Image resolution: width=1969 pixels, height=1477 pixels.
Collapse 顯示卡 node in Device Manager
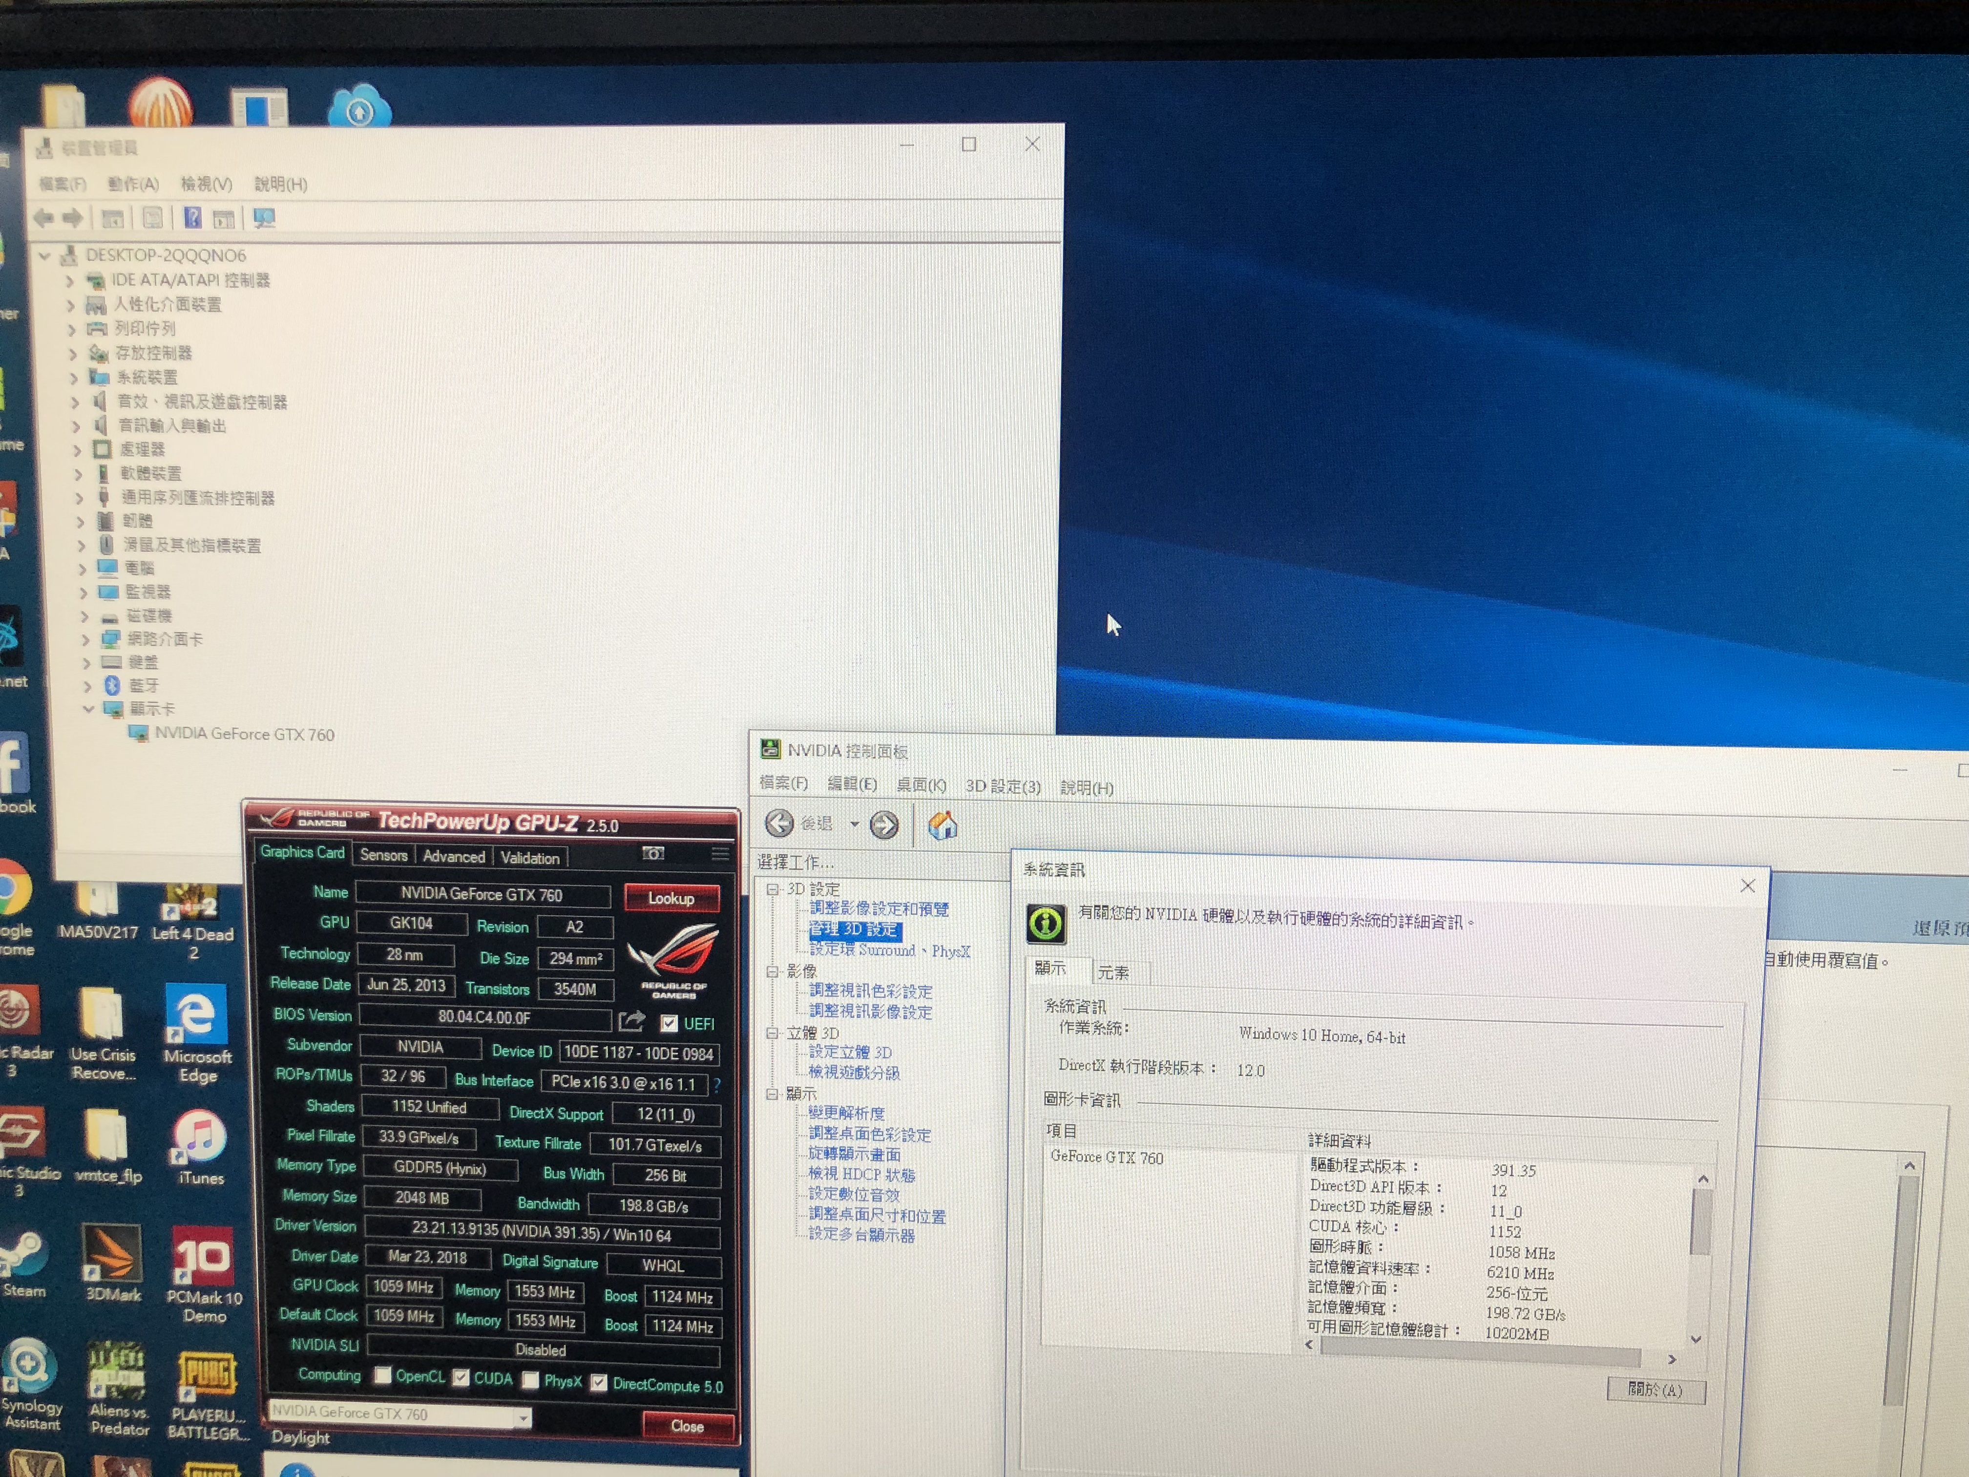coord(88,709)
